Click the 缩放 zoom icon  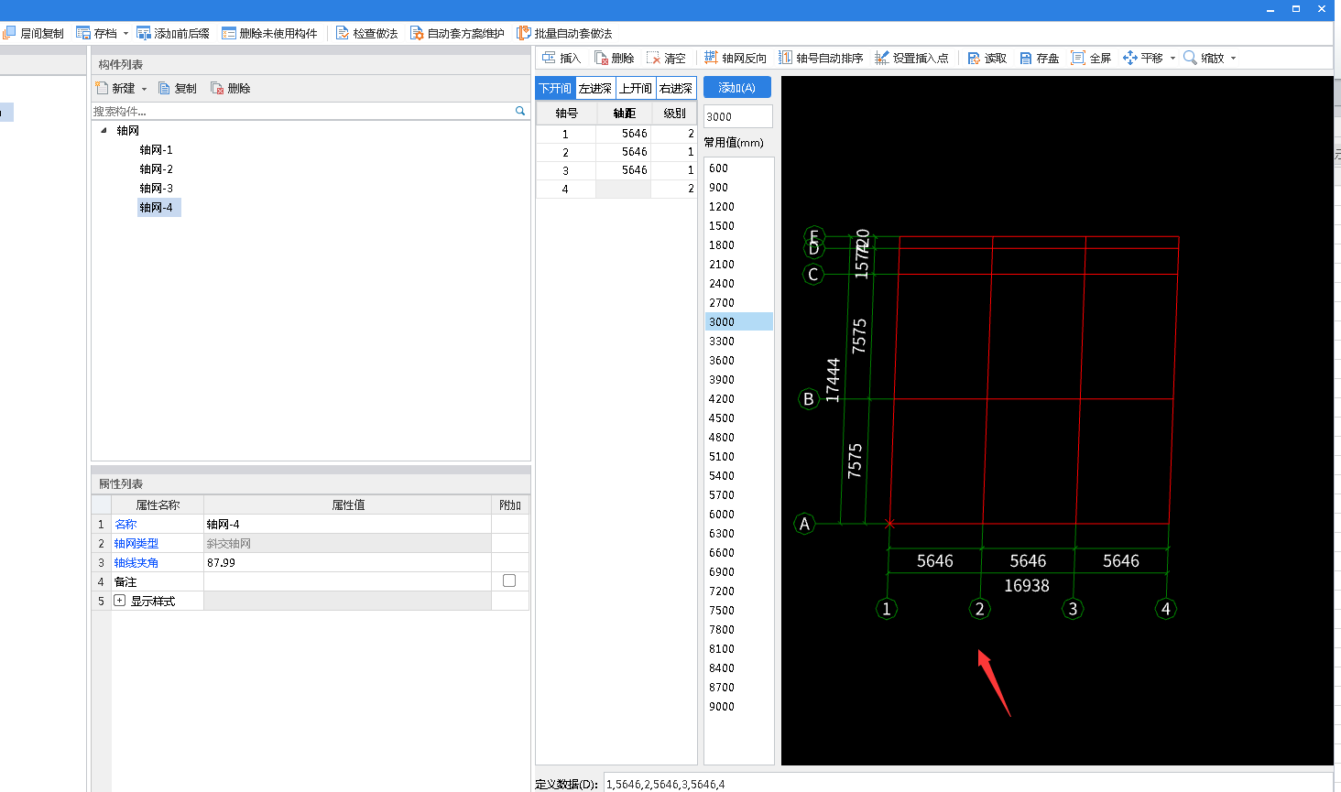pos(1191,58)
